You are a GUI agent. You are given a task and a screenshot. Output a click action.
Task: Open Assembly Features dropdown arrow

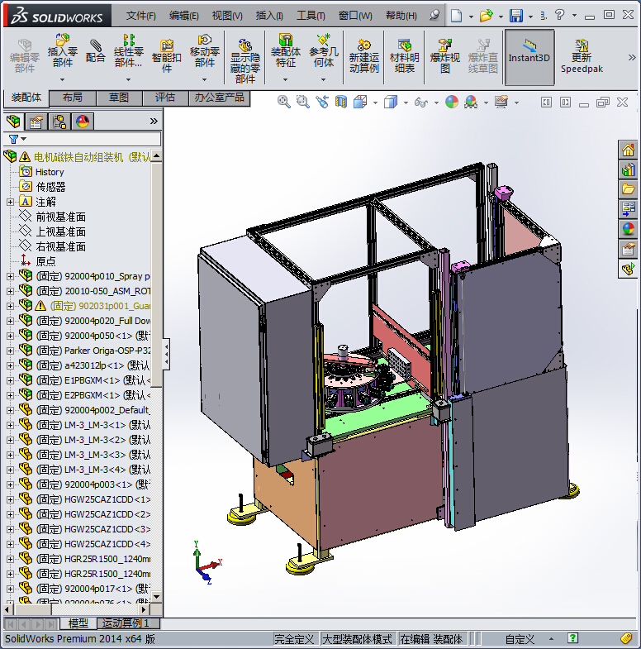(x=285, y=79)
